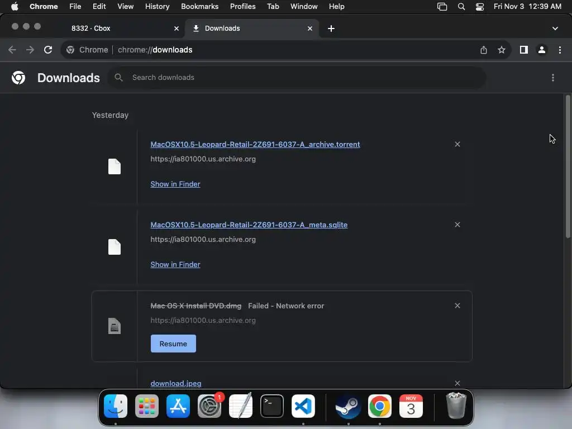572x429 pixels.
Task: Click the 'Yesterday' date heading
Action: [110, 115]
